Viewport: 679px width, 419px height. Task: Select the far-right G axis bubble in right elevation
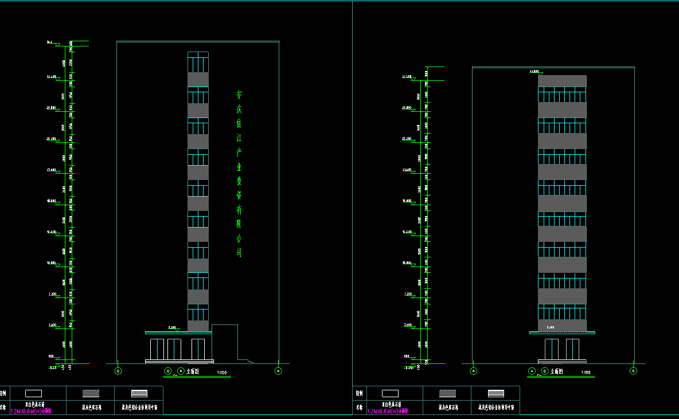point(634,371)
